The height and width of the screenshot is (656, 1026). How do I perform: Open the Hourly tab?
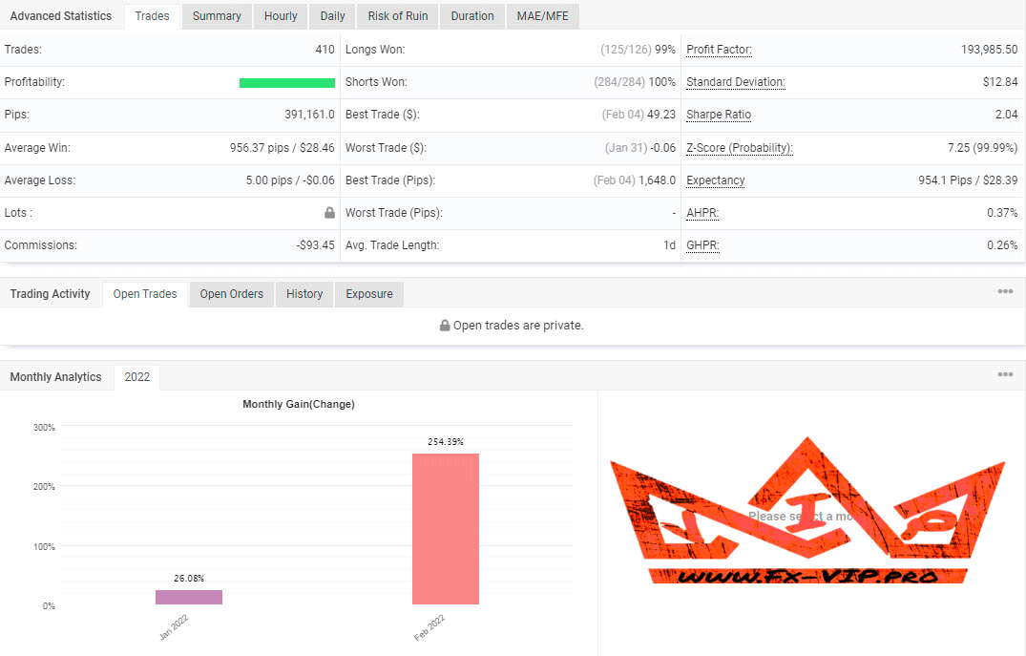[281, 16]
